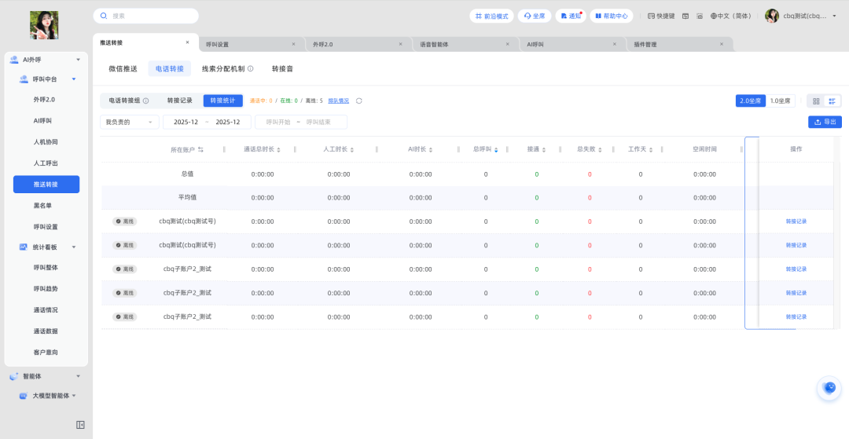Image resolution: width=849 pixels, height=439 pixels.
Task: Sort by 通话总时长 column sort icon
Action: (292, 149)
